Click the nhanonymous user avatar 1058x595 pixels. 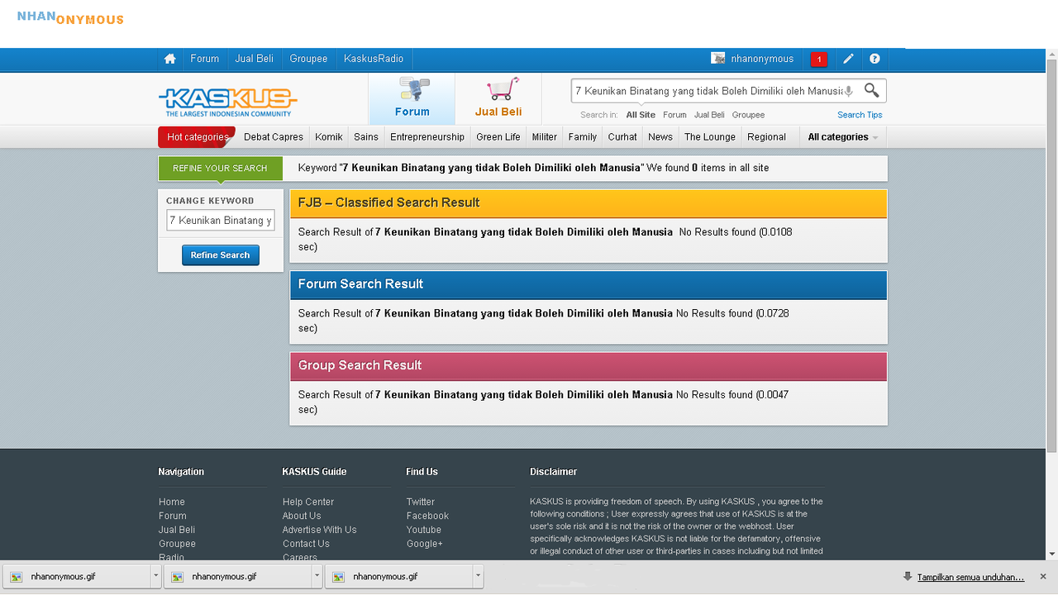tap(718, 59)
